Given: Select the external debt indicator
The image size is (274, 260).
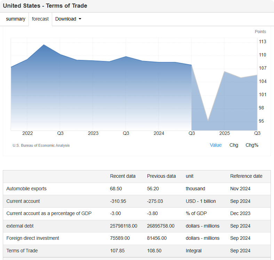Looking at the screenshot, I should tap(20, 226).
